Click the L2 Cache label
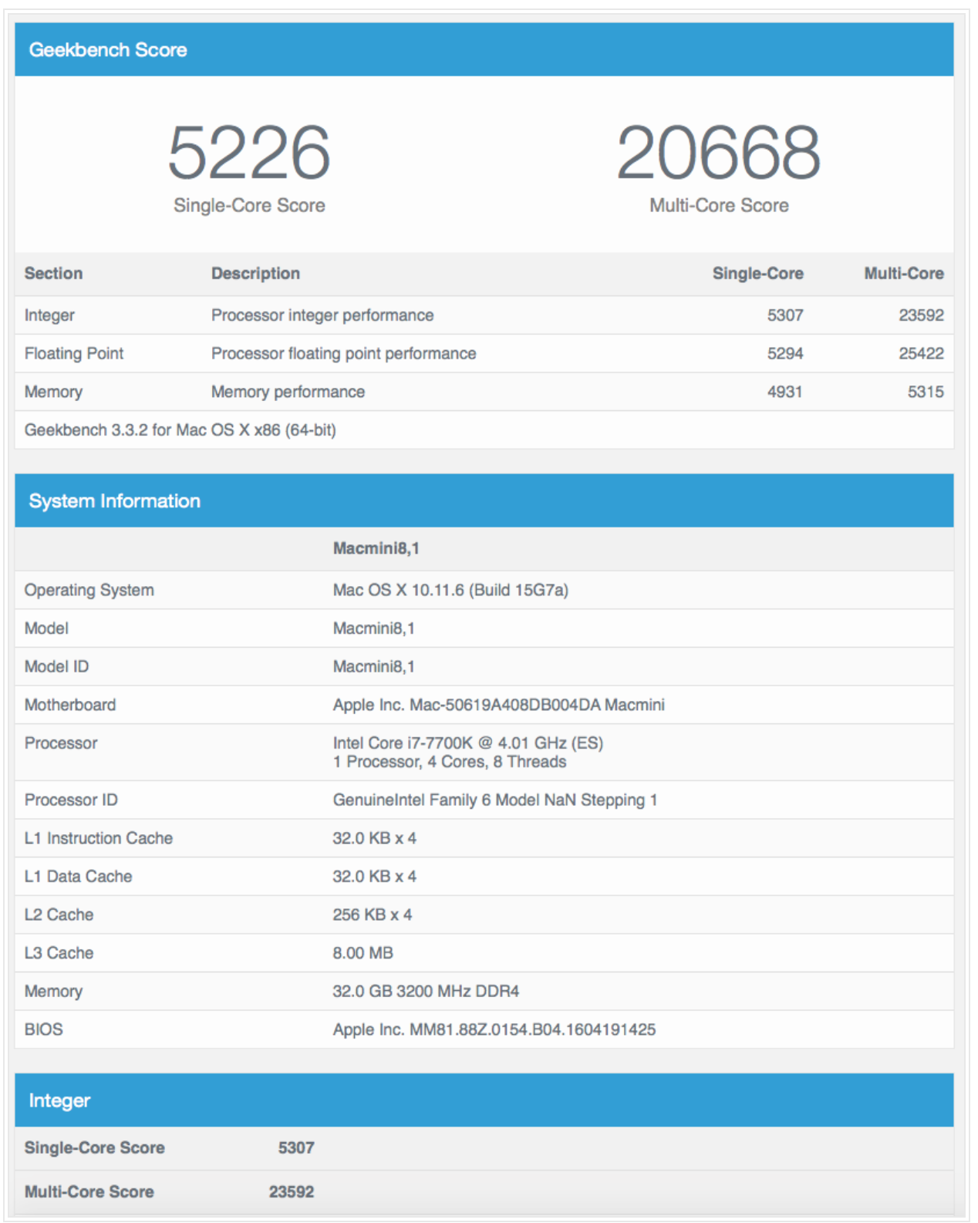978x1223 pixels. (x=59, y=915)
